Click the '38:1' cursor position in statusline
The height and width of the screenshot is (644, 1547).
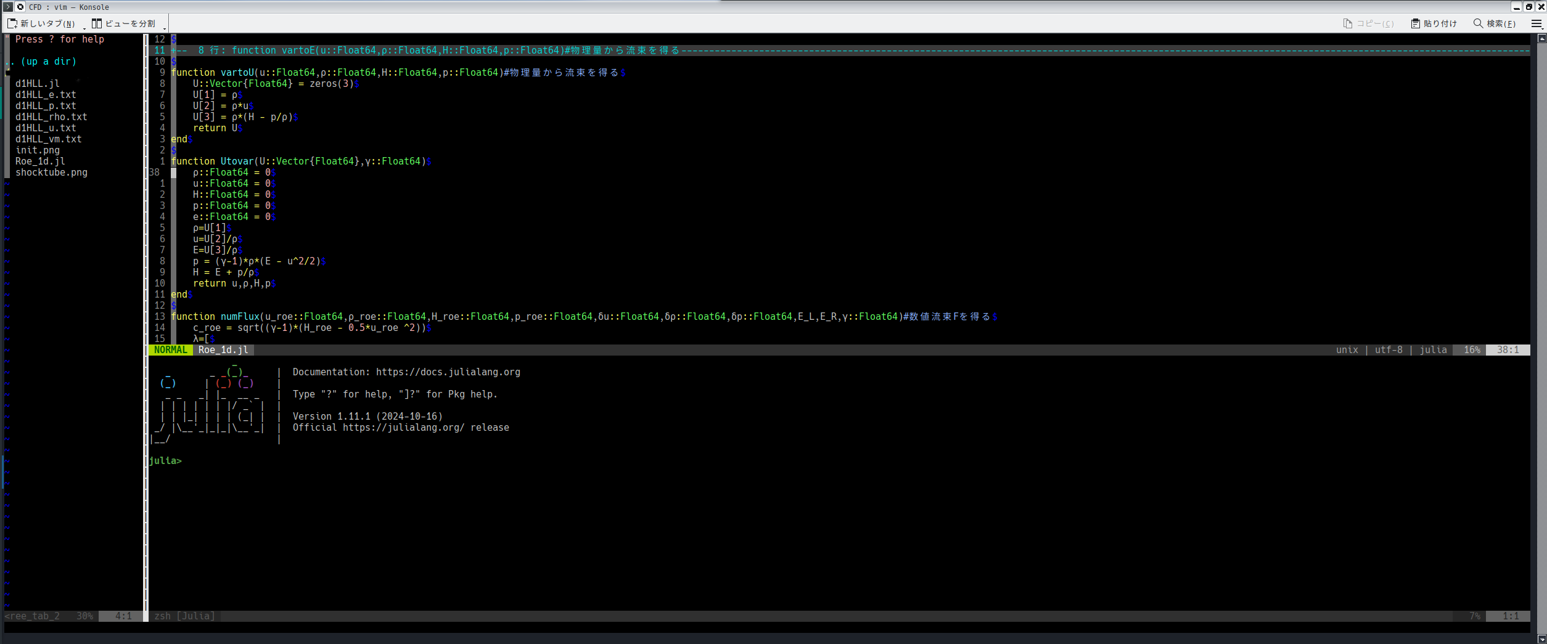[1508, 350]
